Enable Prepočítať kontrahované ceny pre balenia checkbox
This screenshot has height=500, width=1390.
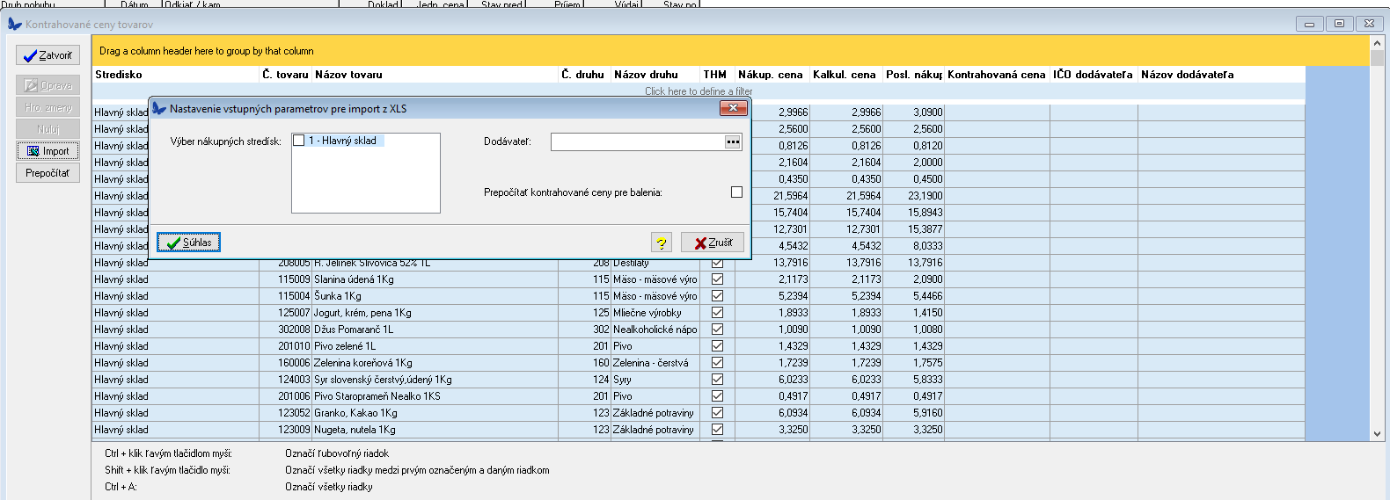(736, 192)
